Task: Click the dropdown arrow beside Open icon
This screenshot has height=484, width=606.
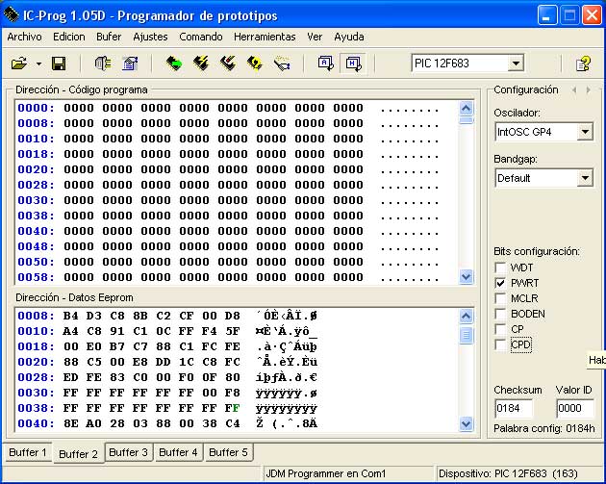Action: 38,64
